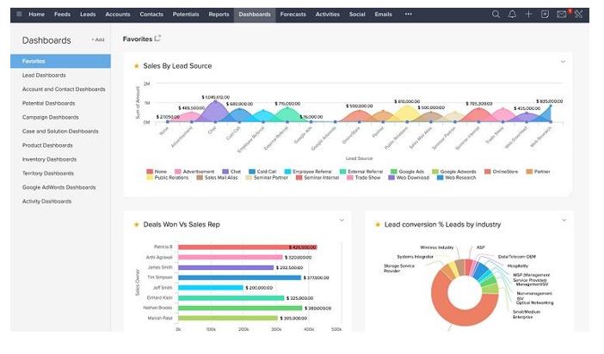Open the mail icon with badge

tap(562, 15)
